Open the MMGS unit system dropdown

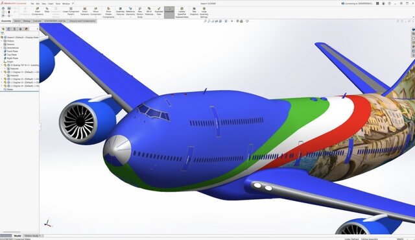pos(408,239)
